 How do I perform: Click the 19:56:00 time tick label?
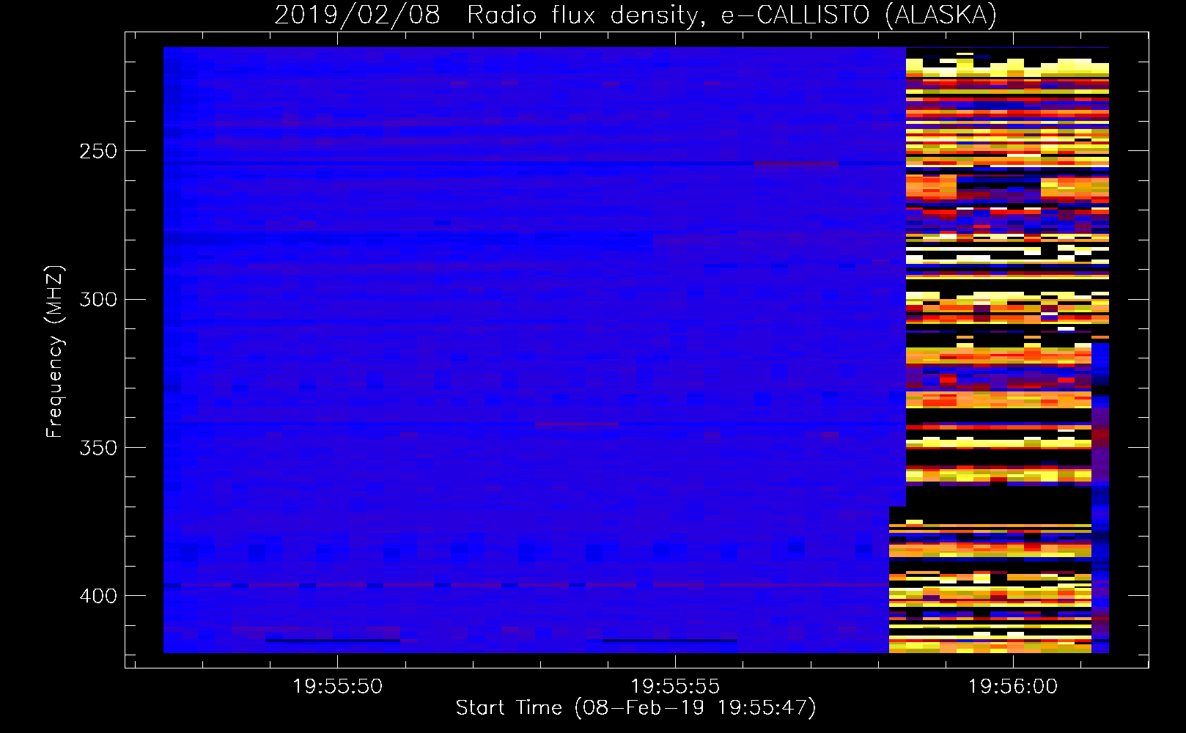[1013, 686]
